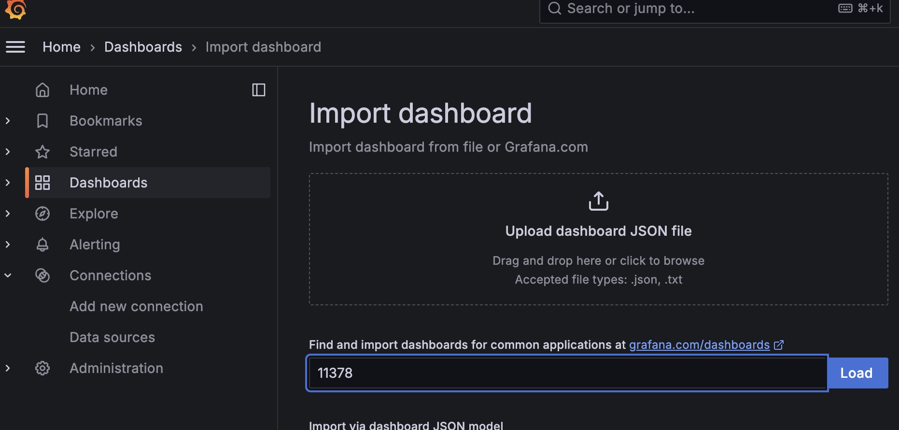Image resolution: width=899 pixels, height=430 pixels.
Task: Expand the Dashboards section chevron
Action: pos(8,183)
